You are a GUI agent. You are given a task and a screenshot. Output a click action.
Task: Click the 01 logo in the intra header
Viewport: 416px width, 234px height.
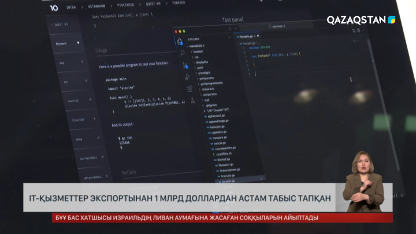click(54, 8)
